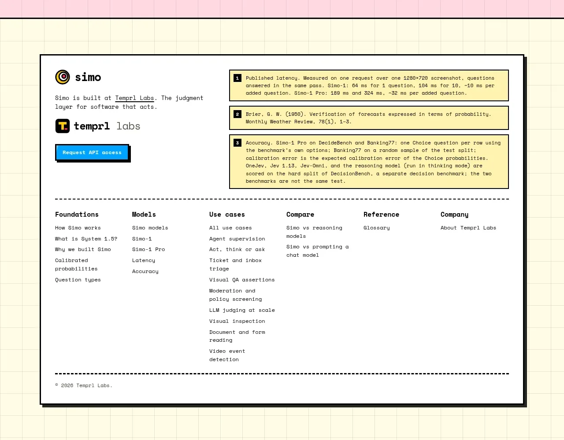Click the © 2026 Temprl Labs copyright text

pos(84,385)
